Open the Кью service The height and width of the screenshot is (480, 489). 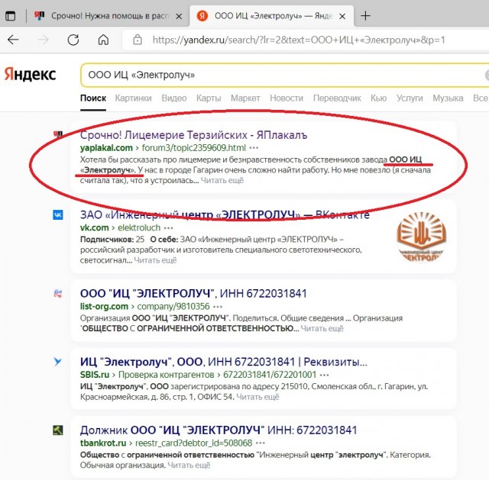coord(379,98)
